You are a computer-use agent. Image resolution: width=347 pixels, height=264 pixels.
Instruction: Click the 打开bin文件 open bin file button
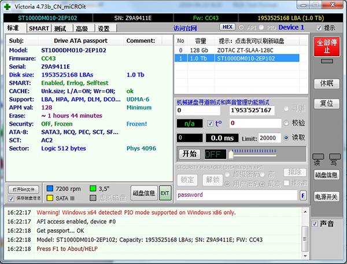(x=24, y=189)
